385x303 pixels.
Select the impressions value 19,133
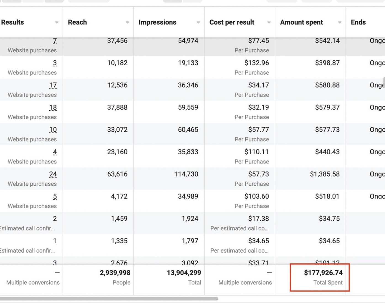coord(188,63)
